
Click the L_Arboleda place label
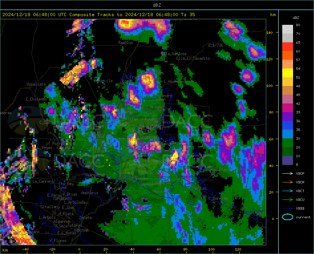click(75, 202)
